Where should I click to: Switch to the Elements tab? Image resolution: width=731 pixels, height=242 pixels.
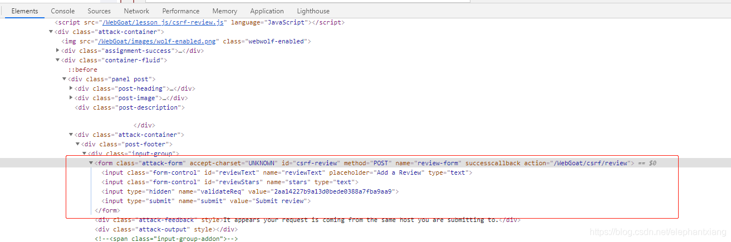tap(24, 11)
